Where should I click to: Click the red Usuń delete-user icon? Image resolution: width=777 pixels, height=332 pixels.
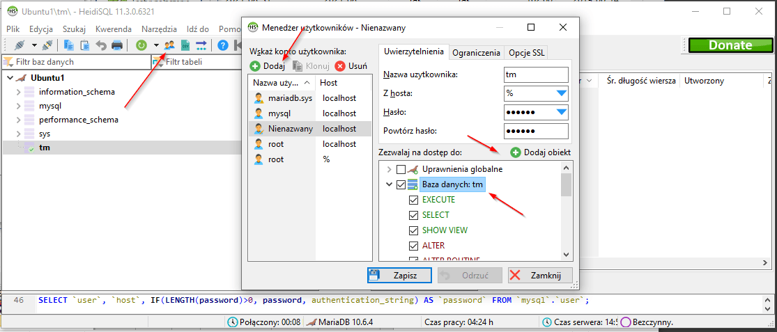click(x=340, y=66)
